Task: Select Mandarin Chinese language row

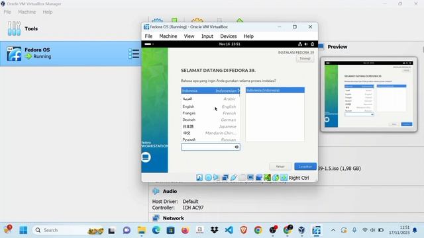Action: pyautogui.click(x=211, y=133)
